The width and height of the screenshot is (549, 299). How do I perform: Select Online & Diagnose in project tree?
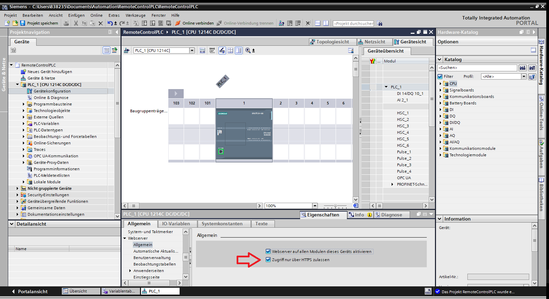tap(51, 98)
